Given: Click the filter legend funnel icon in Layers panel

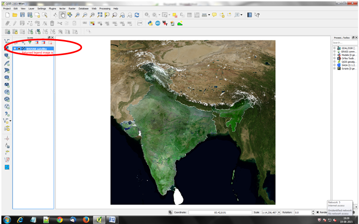Looking at the screenshot, I should [x=30, y=42].
